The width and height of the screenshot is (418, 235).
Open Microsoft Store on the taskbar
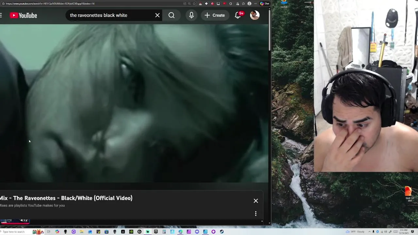coord(106,232)
